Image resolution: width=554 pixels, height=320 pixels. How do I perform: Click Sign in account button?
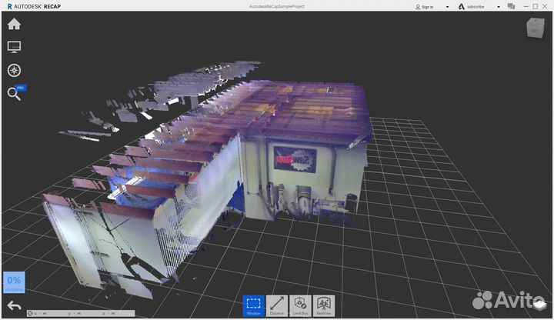click(x=424, y=7)
